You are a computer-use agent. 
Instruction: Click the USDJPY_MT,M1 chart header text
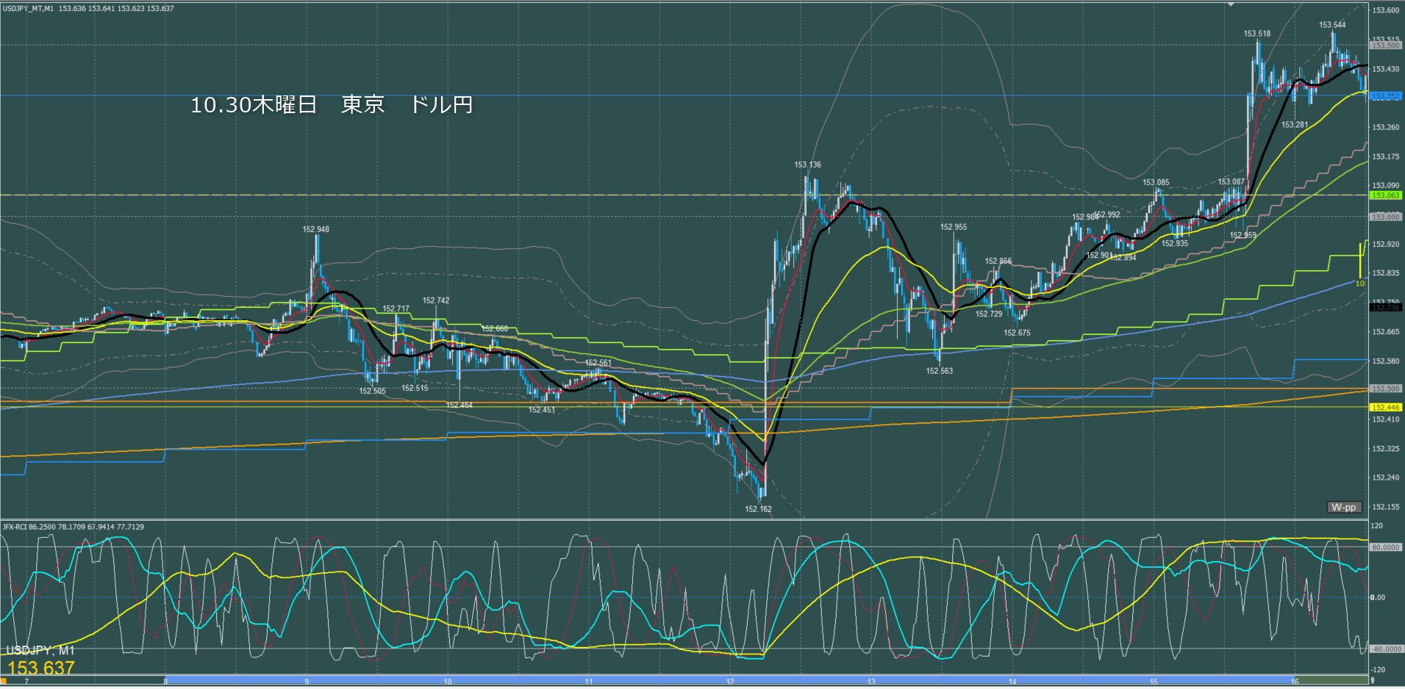click(28, 8)
